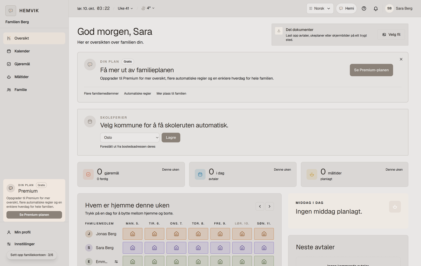421x266 pixels.
Task: Click the SB user avatar
Action: pos(389,8)
